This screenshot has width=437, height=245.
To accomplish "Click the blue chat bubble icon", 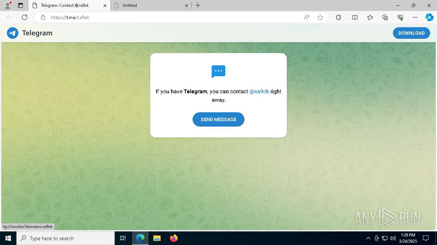I will coord(218,71).
